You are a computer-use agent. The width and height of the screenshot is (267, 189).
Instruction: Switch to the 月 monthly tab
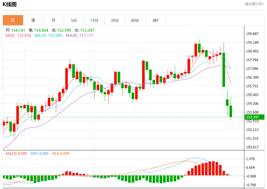tap(54, 20)
